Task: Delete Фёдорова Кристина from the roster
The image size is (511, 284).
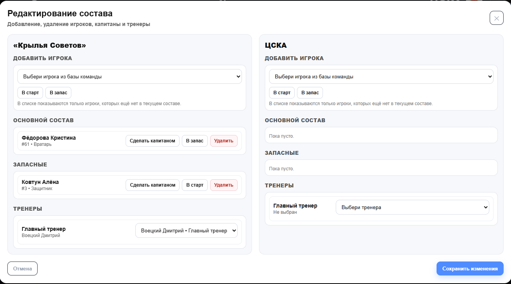Action: tap(224, 141)
